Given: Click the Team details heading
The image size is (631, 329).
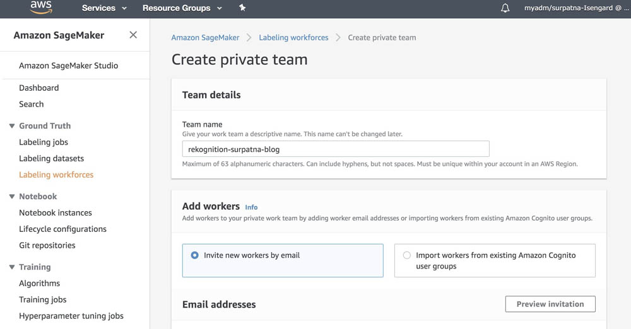Looking at the screenshot, I should 211,95.
